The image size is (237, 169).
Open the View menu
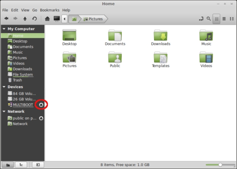coord(25,10)
